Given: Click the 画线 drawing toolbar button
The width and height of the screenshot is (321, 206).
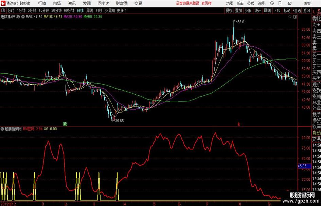Looking at the screenshot, I should point(267,10).
